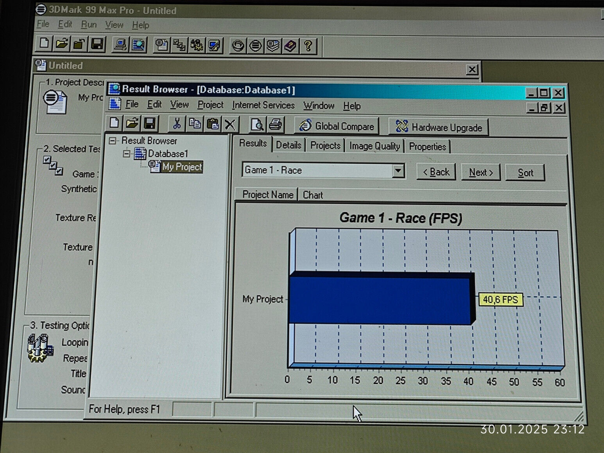This screenshot has width=604, height=453.
Task: Click the My Project axis label
Action: (262, 299)
